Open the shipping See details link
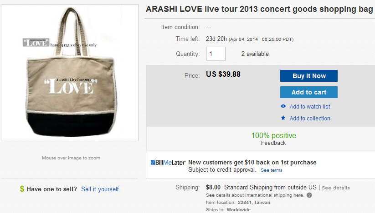This screenshot has width=375, height=213. tap(336, 188)
